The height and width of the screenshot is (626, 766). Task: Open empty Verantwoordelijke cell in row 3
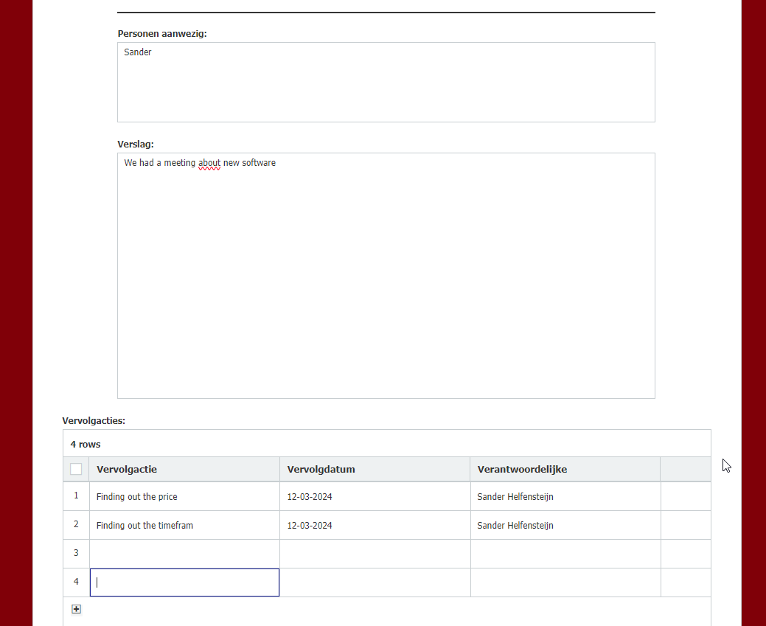click(x=565, y=554)
